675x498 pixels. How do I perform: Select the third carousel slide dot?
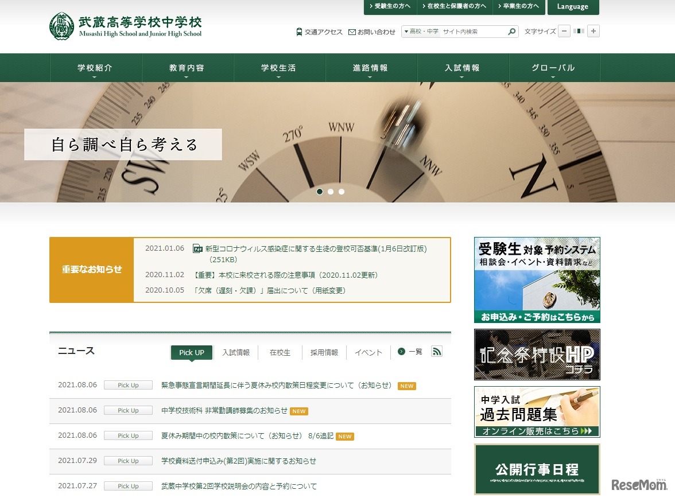(342, 192)
